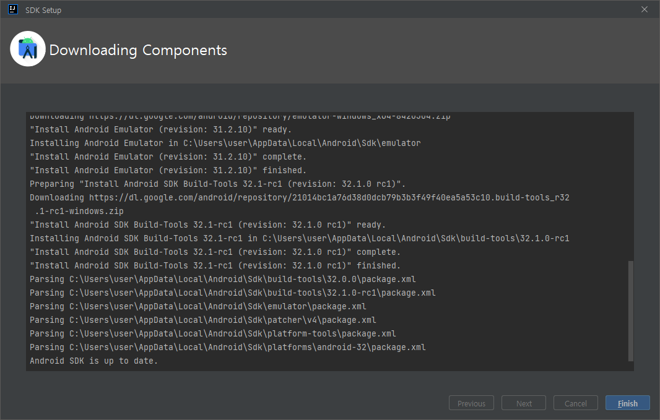Click the 'Installing Android Emulator in' line

pos(225,143)
